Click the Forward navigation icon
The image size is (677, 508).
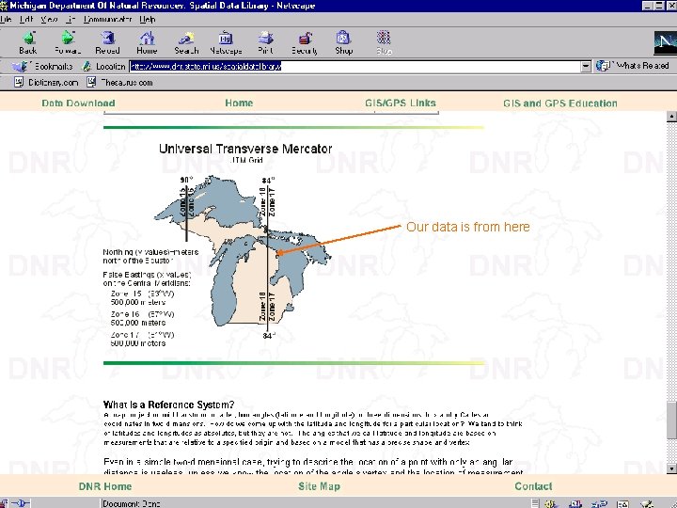(x=68, y=38)
